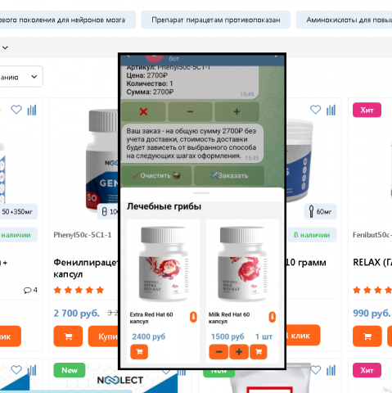The image size is (392, 393).
Task: Expand the collapsed filter chevron
Action: pos(5,47)
